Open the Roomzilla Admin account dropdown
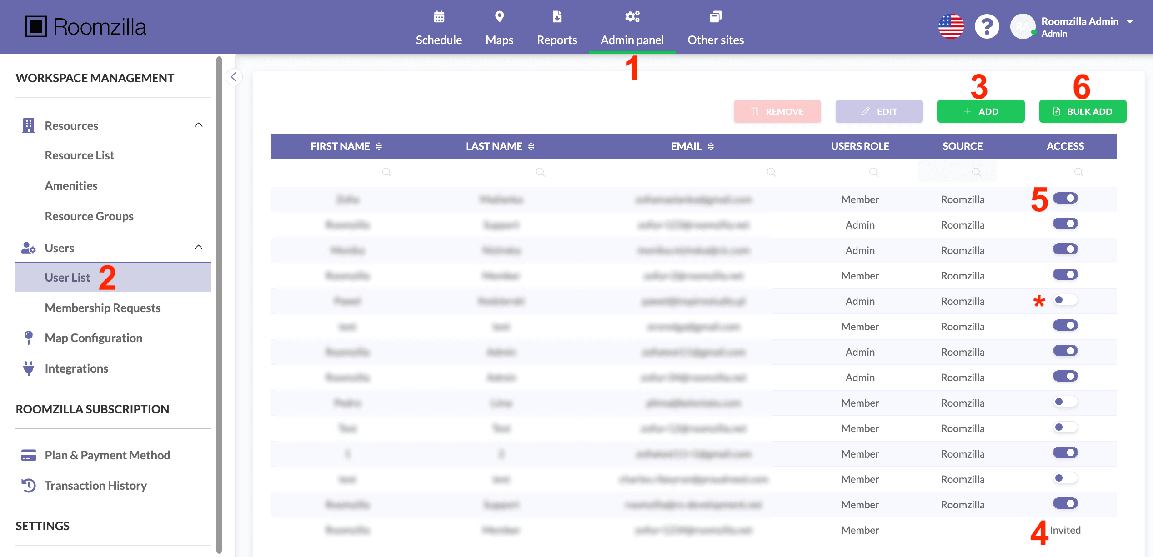The height and width of the screenshot is (557, 1153). pos(1129,22)
